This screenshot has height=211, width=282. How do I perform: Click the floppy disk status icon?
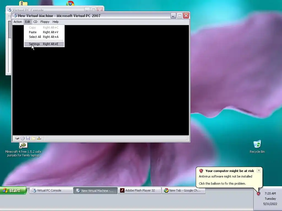(28, 138)
